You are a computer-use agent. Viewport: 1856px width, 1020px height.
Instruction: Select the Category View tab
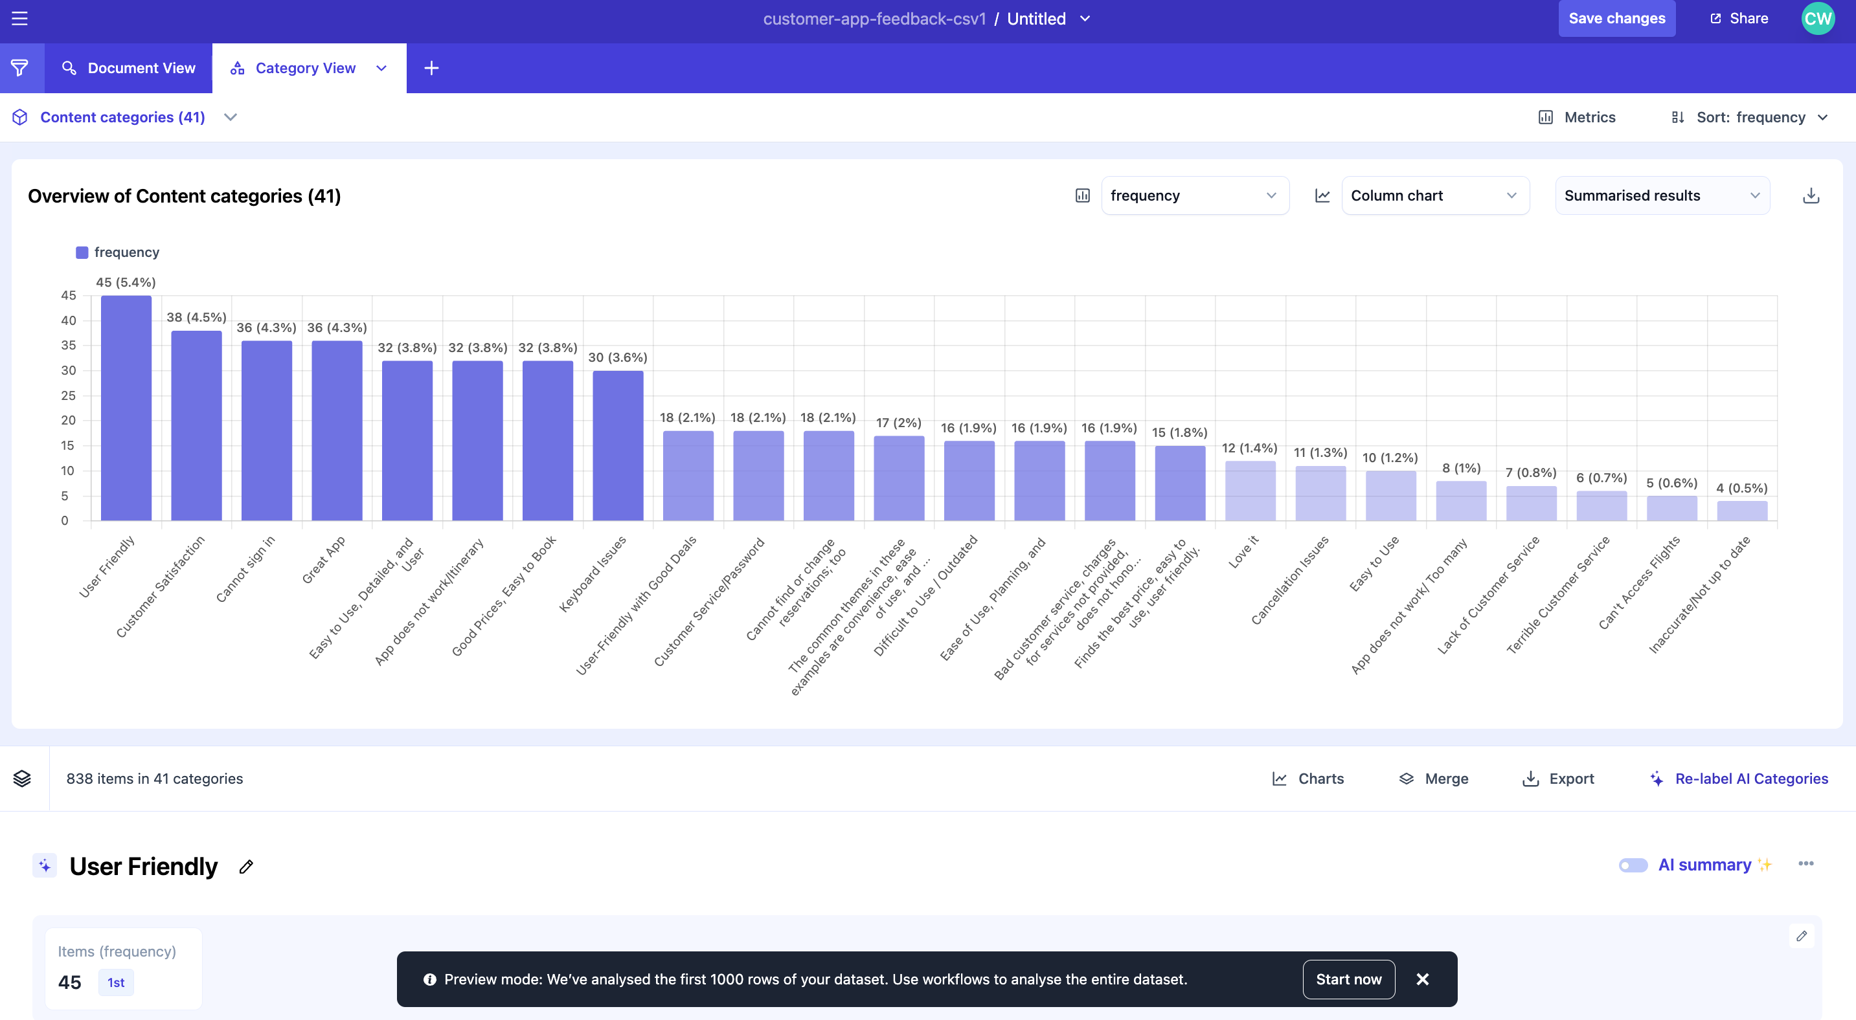pyautogui.click(x=305, y=68)
